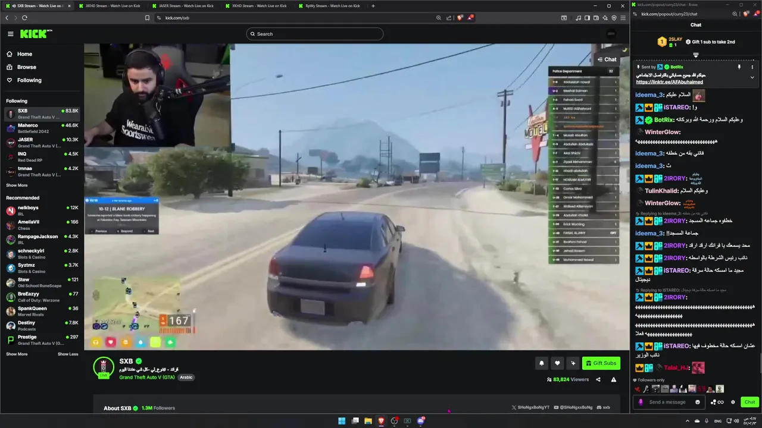This screenshot has height=428, width=762.
Task: Go back in the main browser
Action: pyautogui.click(x=7, y=18)
